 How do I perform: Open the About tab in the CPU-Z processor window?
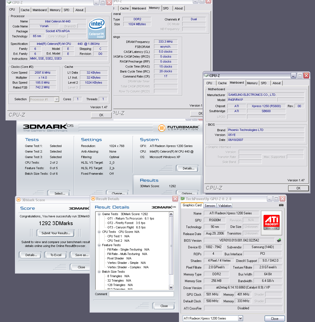(79, 10)
